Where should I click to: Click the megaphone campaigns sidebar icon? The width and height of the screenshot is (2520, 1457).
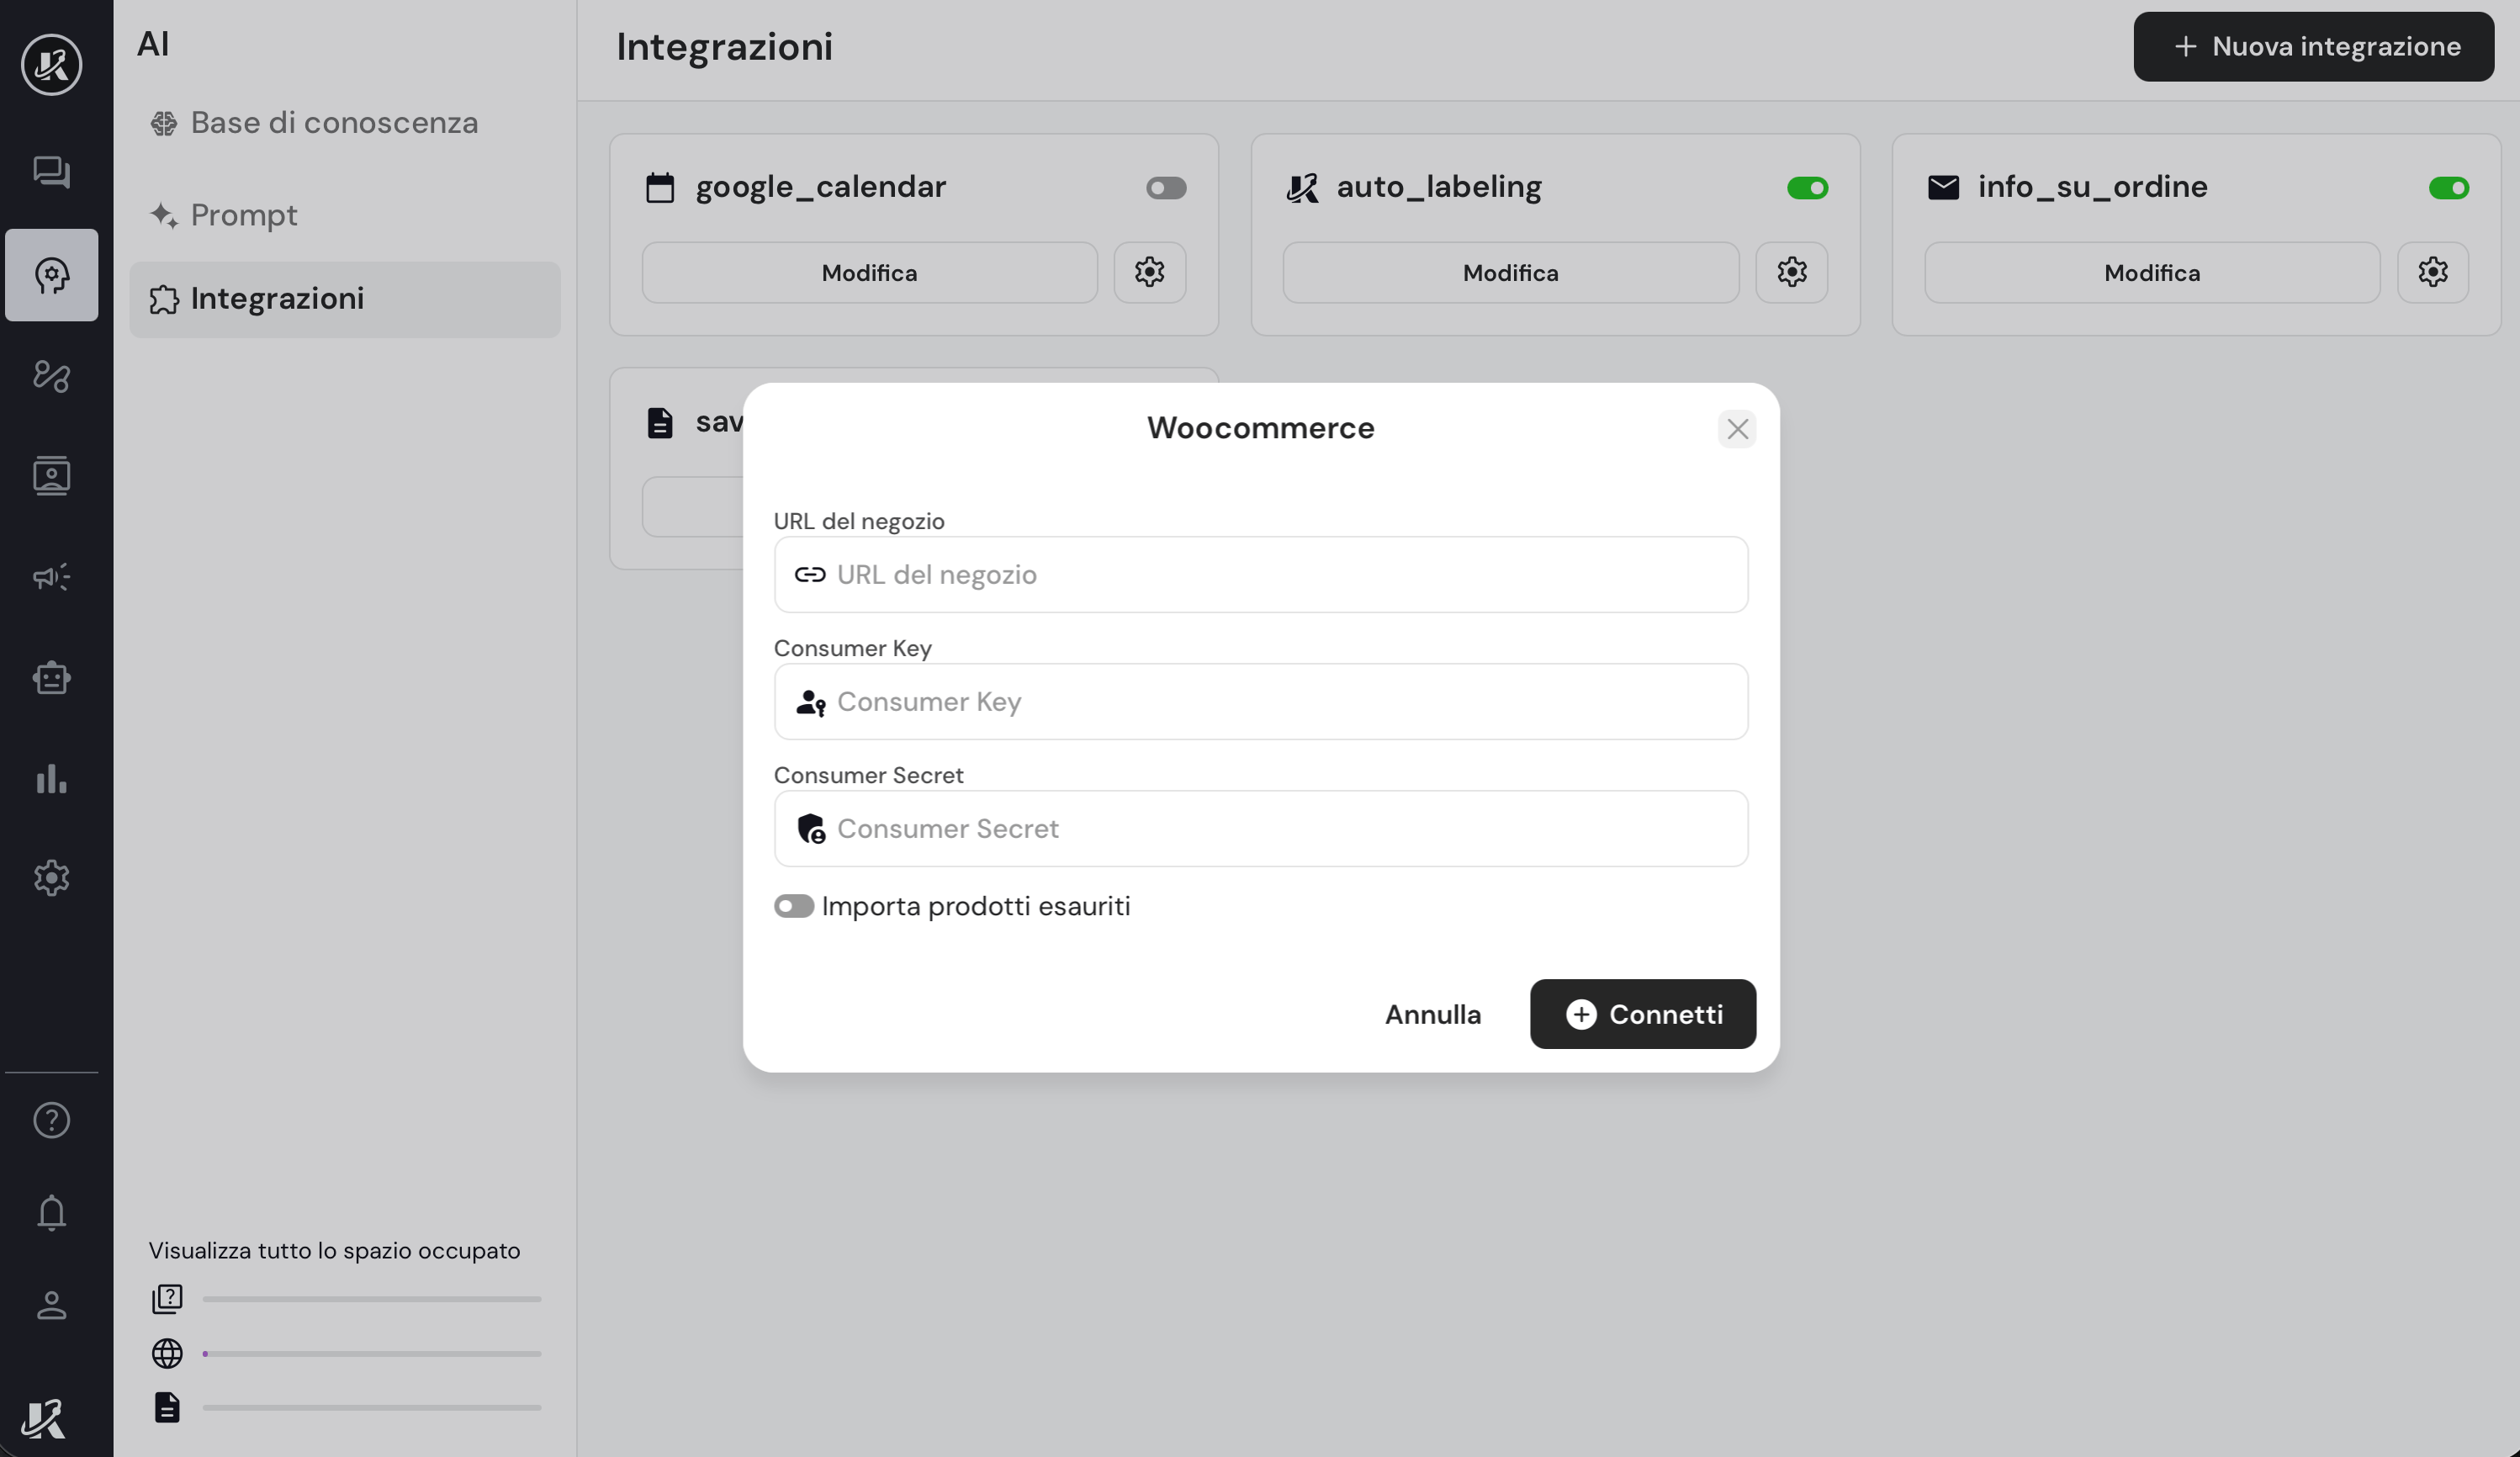[51, 577]
